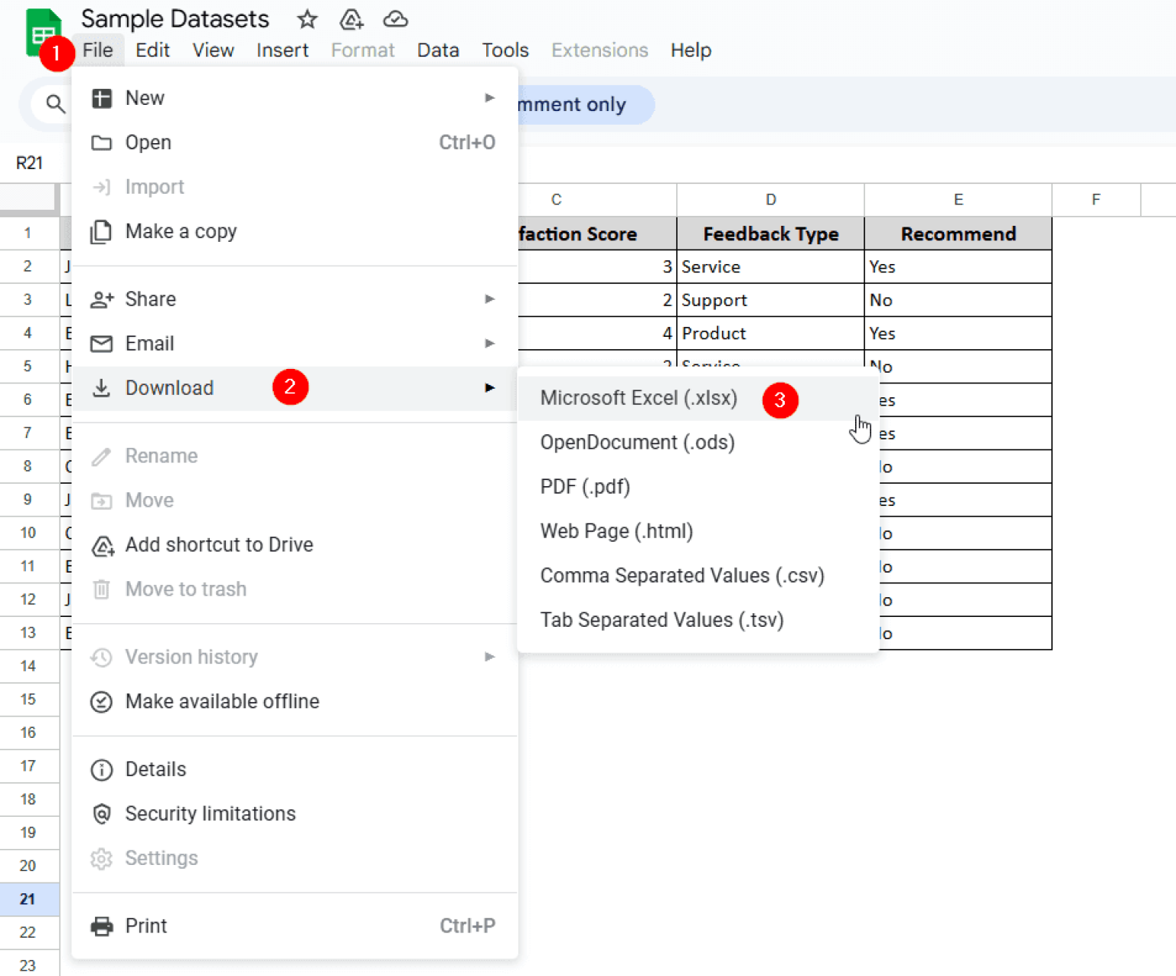Click the Share person icon in File menu
The image size is (1176, 976).
101,299
